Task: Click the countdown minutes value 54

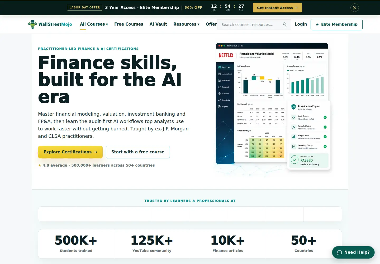Action: (x=227, y=6)
